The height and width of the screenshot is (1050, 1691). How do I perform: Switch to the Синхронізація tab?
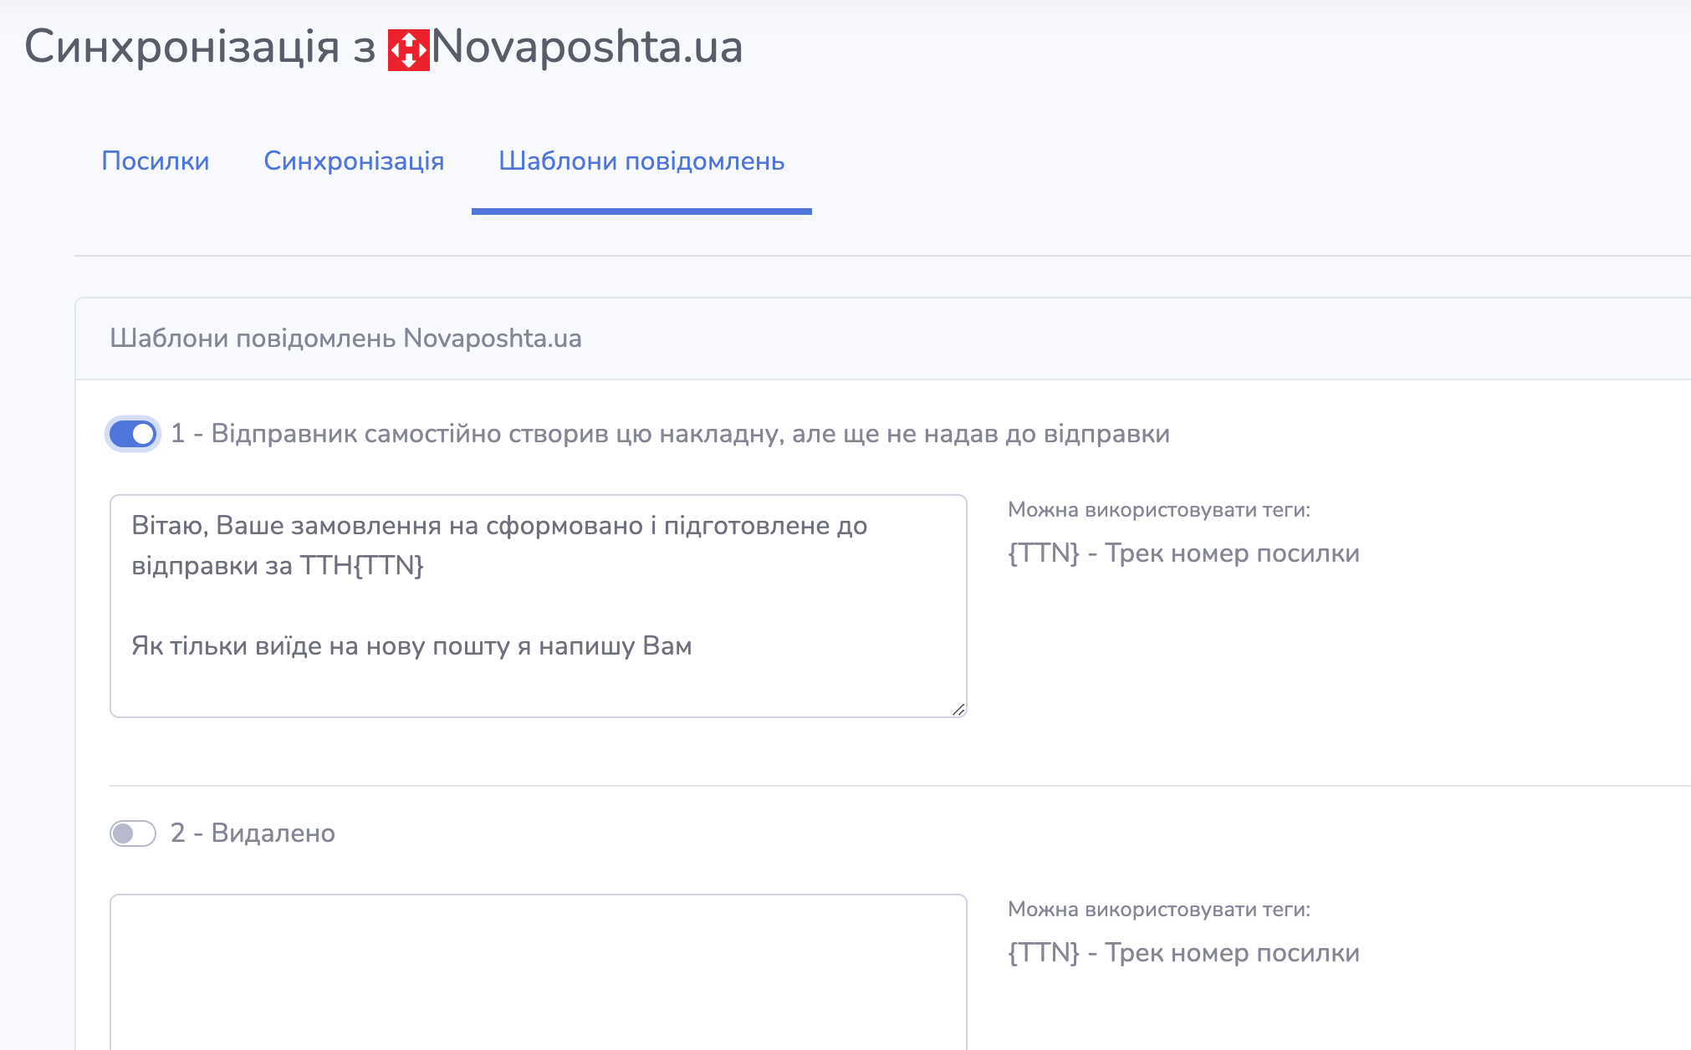[x=354, y=161]
